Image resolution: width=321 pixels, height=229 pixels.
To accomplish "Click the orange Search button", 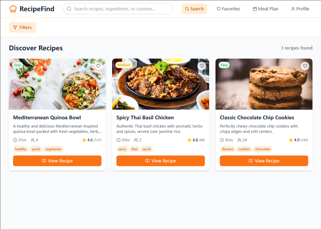I will coord(194,9).
